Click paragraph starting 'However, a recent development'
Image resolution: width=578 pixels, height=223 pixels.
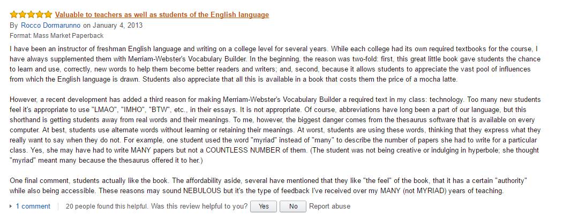[x=275, y=130]
